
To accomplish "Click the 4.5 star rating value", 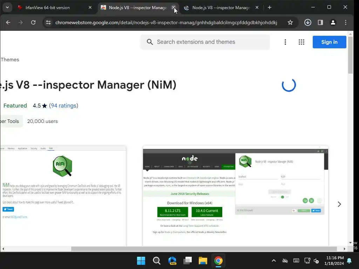I will tap(36, 106).
